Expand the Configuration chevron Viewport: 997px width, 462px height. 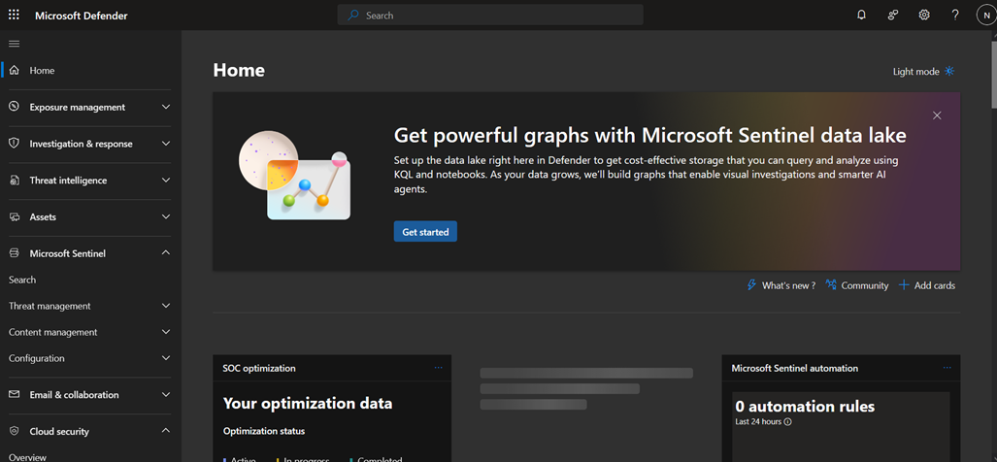166,358
